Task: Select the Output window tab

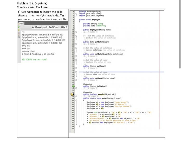Action: coord(21,23)
